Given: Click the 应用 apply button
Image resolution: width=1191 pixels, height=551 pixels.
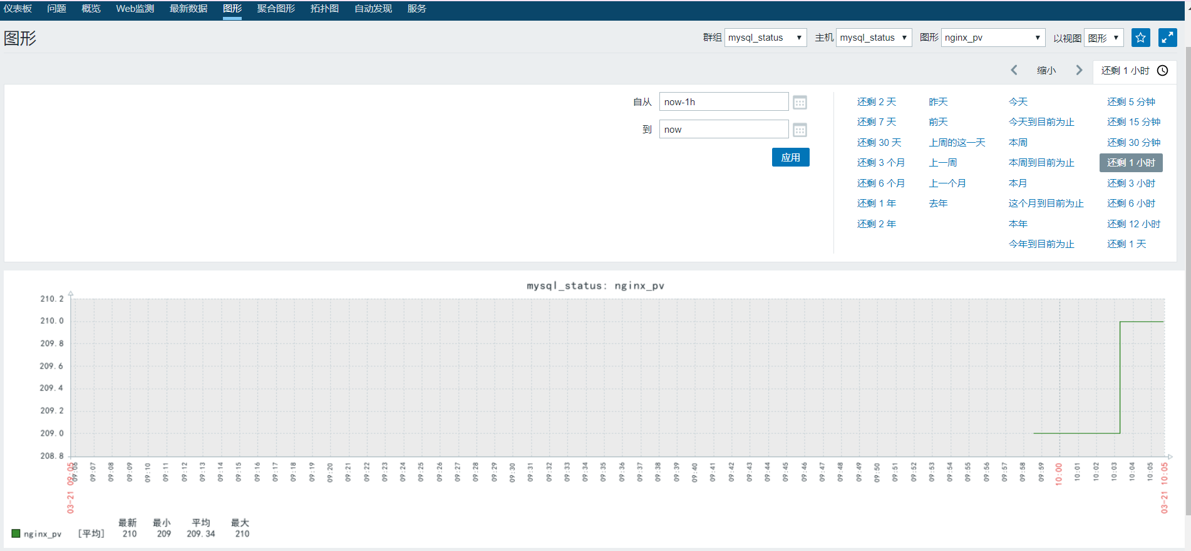Looking at the screenshot, I should point(790,157).
